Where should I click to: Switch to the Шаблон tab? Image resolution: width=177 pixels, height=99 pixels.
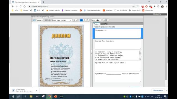(105, 24)
